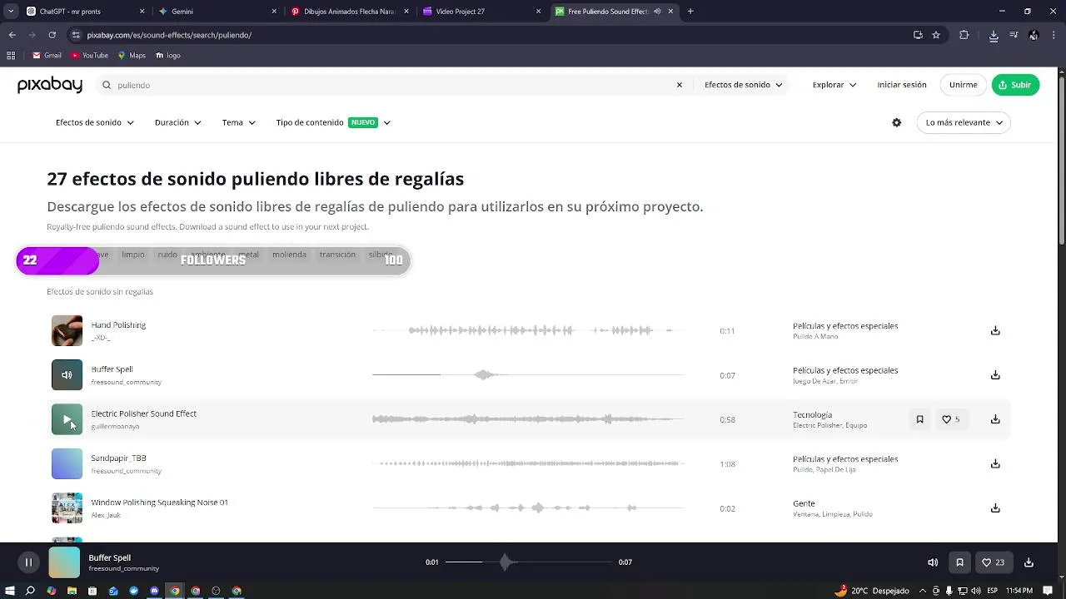Viewport: 1066px width, 599px height.
Task: Open Alex_Jauk author link
Action: [106, 516]
